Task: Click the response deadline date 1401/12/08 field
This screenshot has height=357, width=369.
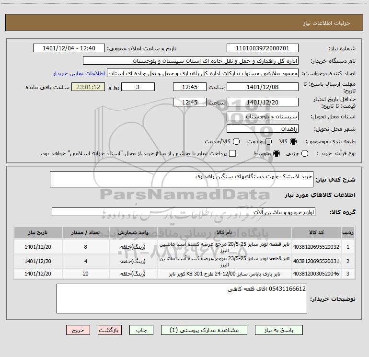Action: point(263,87)
